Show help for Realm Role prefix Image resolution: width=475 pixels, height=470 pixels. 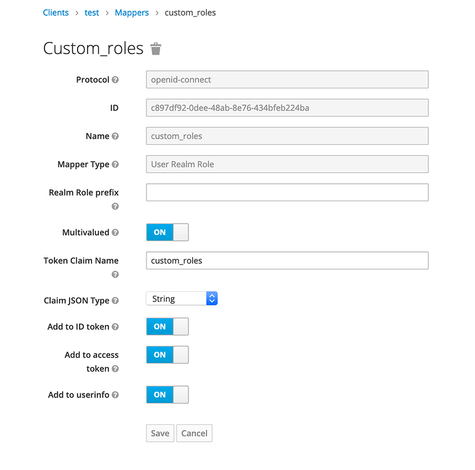(x=115, y=206)
